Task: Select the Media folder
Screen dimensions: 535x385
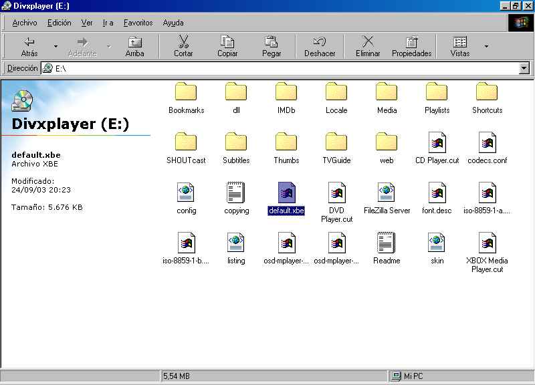Action: pos(387,98)
